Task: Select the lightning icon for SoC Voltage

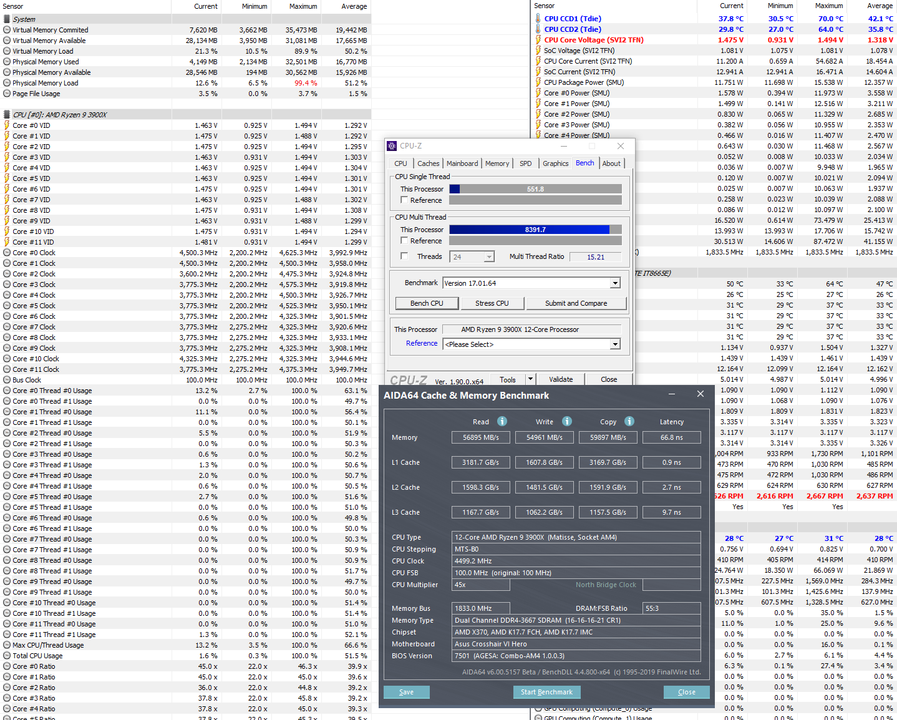Action: pos(538,51)
